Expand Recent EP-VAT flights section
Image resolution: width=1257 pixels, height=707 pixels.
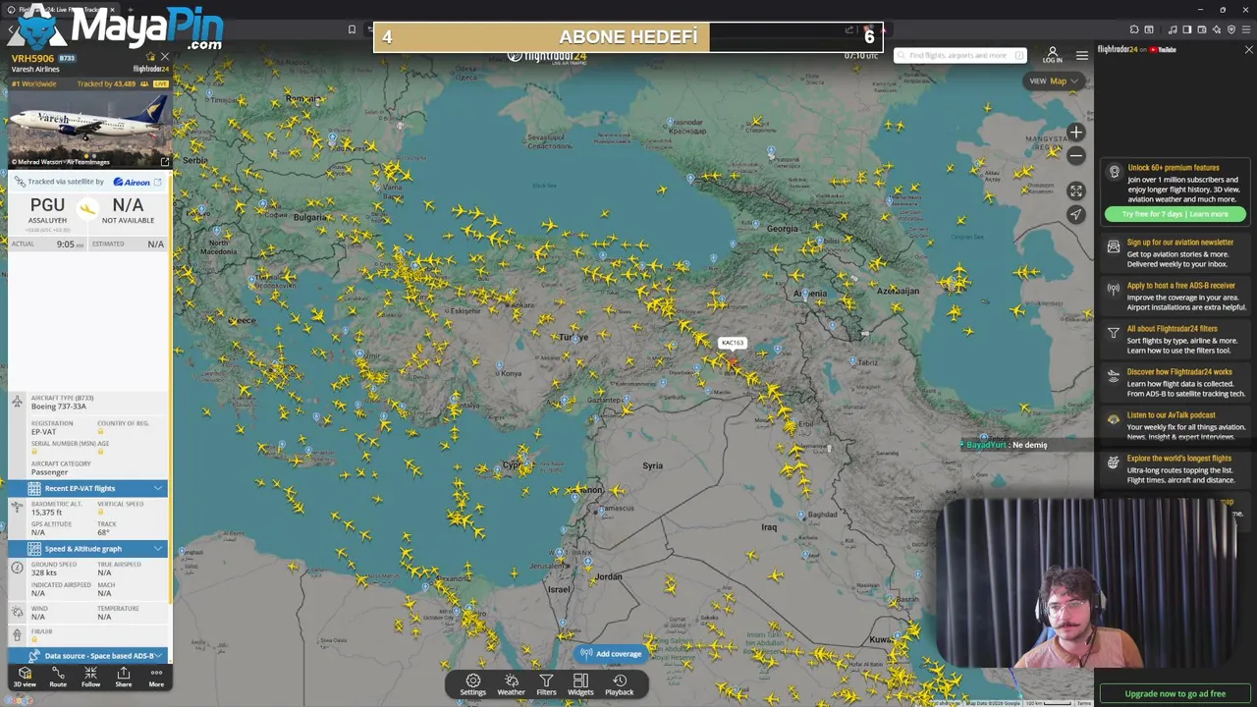(88, 488)
